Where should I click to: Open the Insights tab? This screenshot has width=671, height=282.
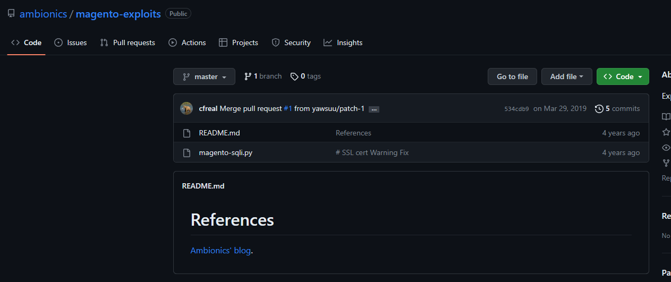pyautogui.click(x=343, y=42)
